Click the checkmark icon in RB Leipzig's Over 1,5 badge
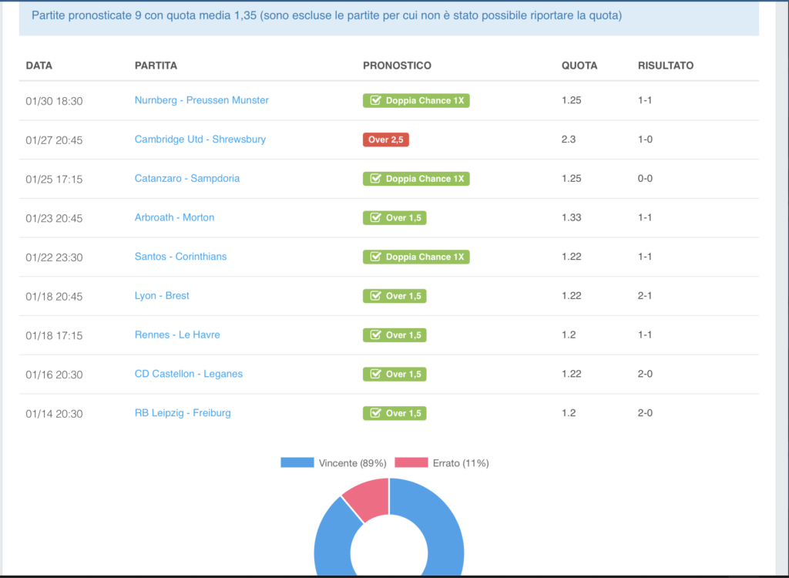This screenshot has width=789, height=578. pos(375,413)
